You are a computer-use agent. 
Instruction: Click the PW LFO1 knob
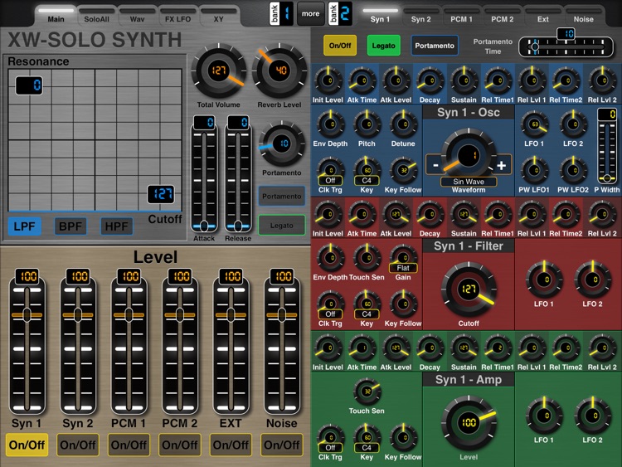534,171
